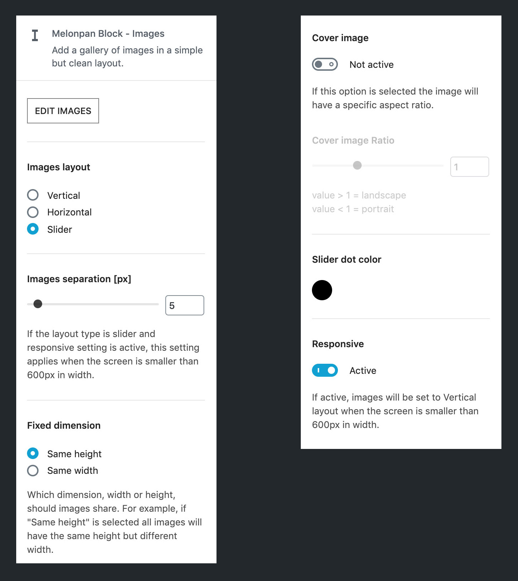Click the Cover image Ratio number field
The image size is (518, 581).
pyautogui.click(x=469, y=167)
